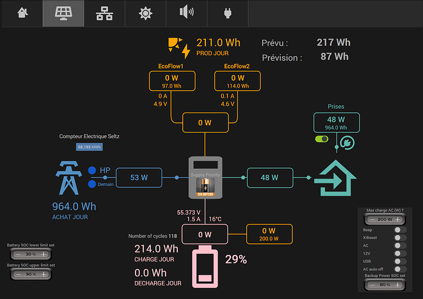Click the Supply Priority inverter image
Image resolution: width=423 pixels, height=299 pixels.
pos(205,177)
